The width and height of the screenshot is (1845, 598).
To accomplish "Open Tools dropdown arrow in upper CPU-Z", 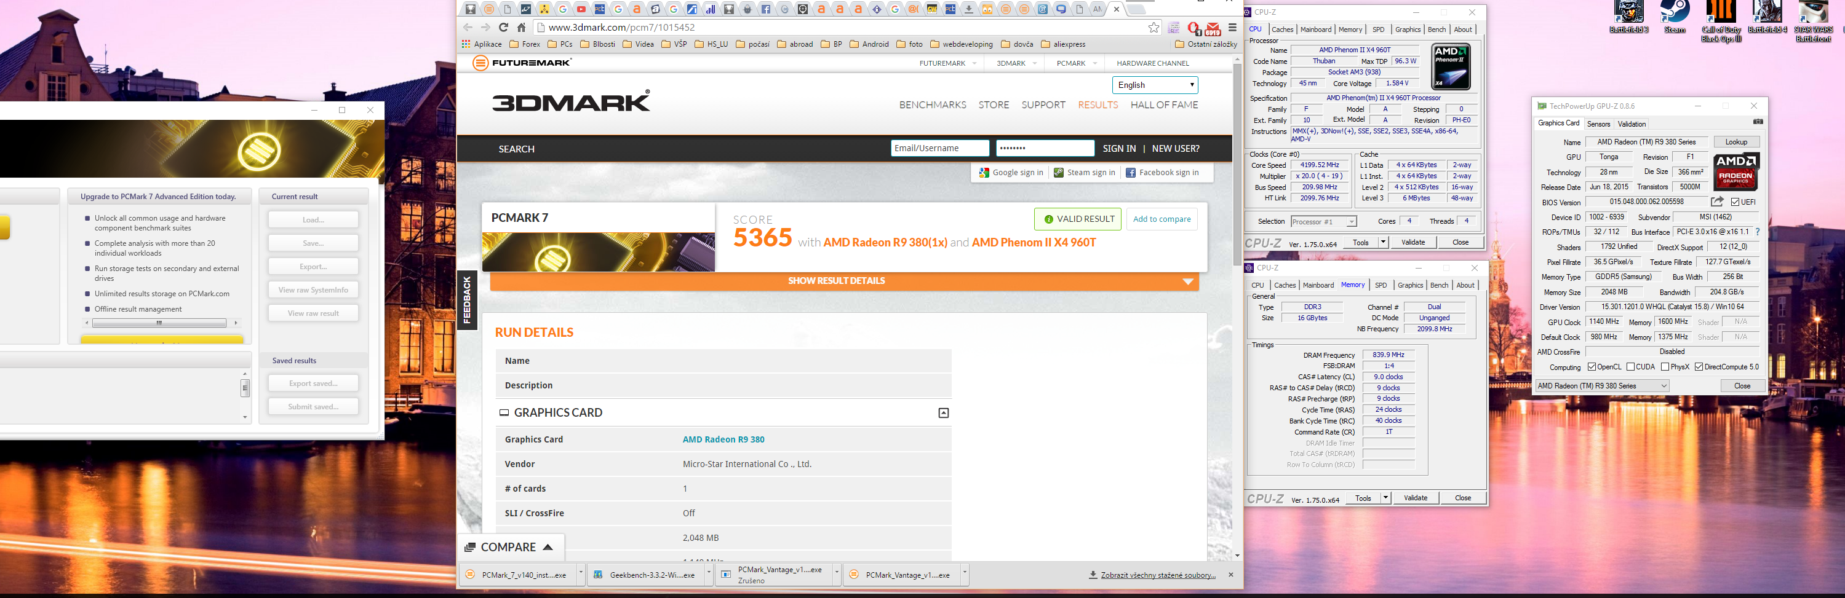I will coord(1383,243).
